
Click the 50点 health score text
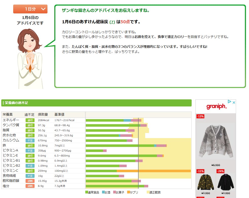tap(125, 22)
